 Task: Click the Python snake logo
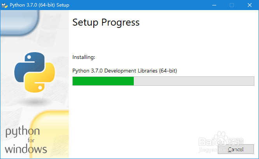point(35,72)
